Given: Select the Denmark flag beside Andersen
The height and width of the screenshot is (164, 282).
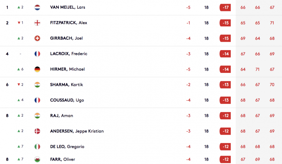Looking at the screenshot, I should point(37,131).
